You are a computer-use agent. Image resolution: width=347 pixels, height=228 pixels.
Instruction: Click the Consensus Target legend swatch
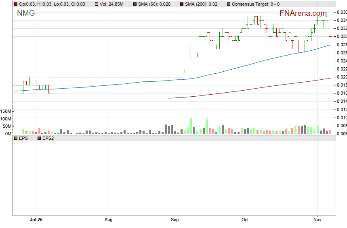click(x=229, y=4)
